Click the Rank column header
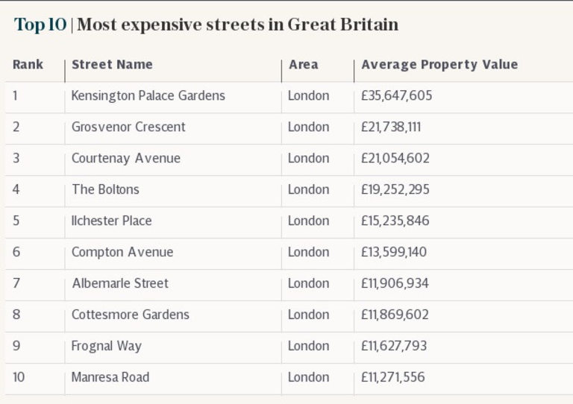The image size is (573, 404). (28, 65)
